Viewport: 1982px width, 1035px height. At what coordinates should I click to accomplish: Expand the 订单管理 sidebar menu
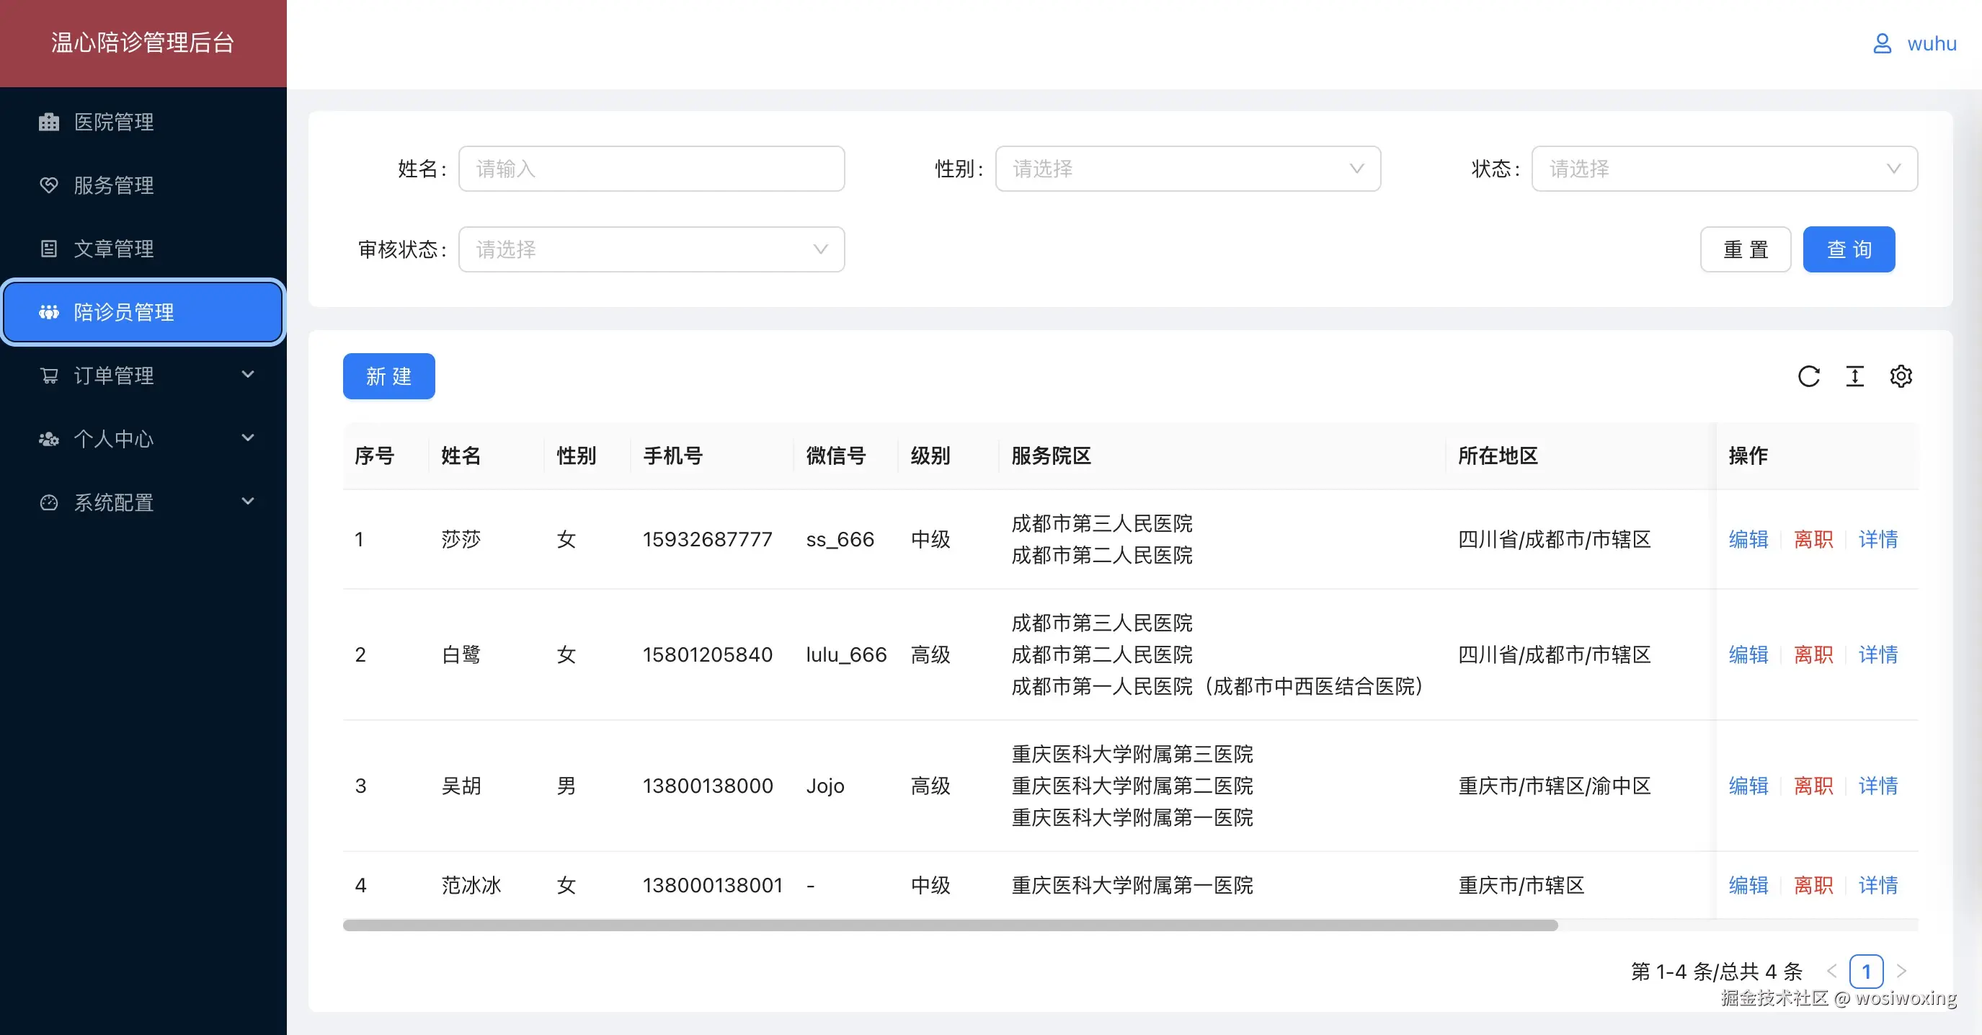[x=114, y=375]
